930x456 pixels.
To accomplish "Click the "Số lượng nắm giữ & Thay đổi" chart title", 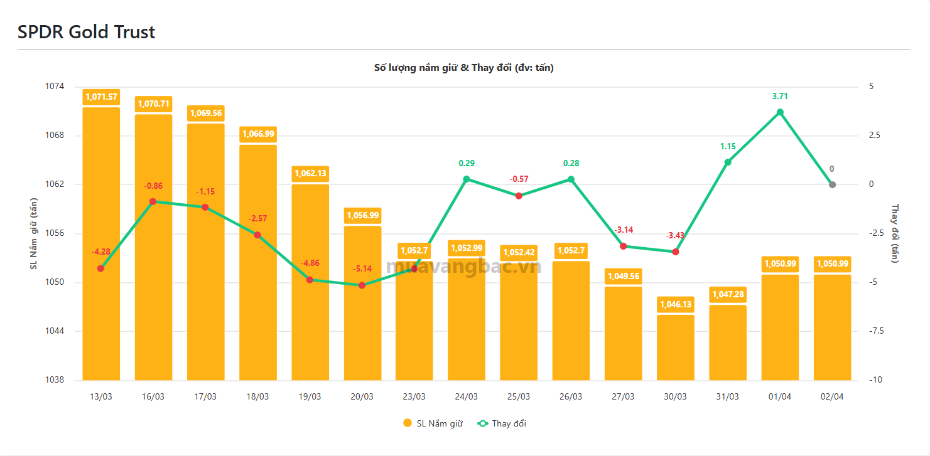I will [463, 67].
